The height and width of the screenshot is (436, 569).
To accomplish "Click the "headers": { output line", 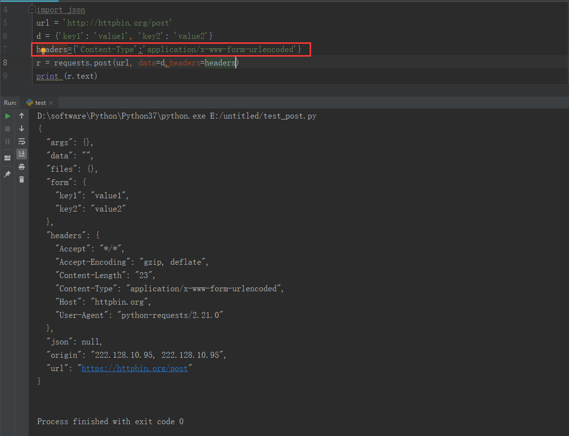I will click(x=73, y=236).
